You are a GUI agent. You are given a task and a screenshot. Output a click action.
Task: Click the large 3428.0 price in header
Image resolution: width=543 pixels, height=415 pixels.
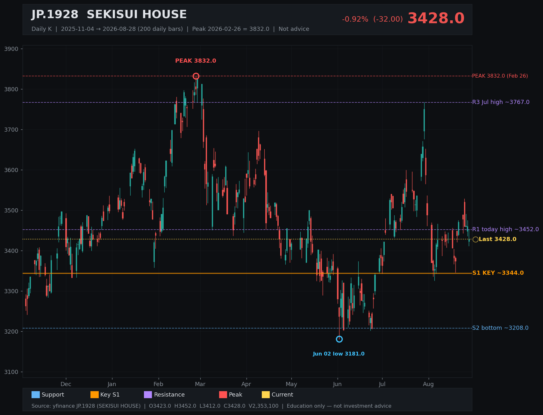436,18
